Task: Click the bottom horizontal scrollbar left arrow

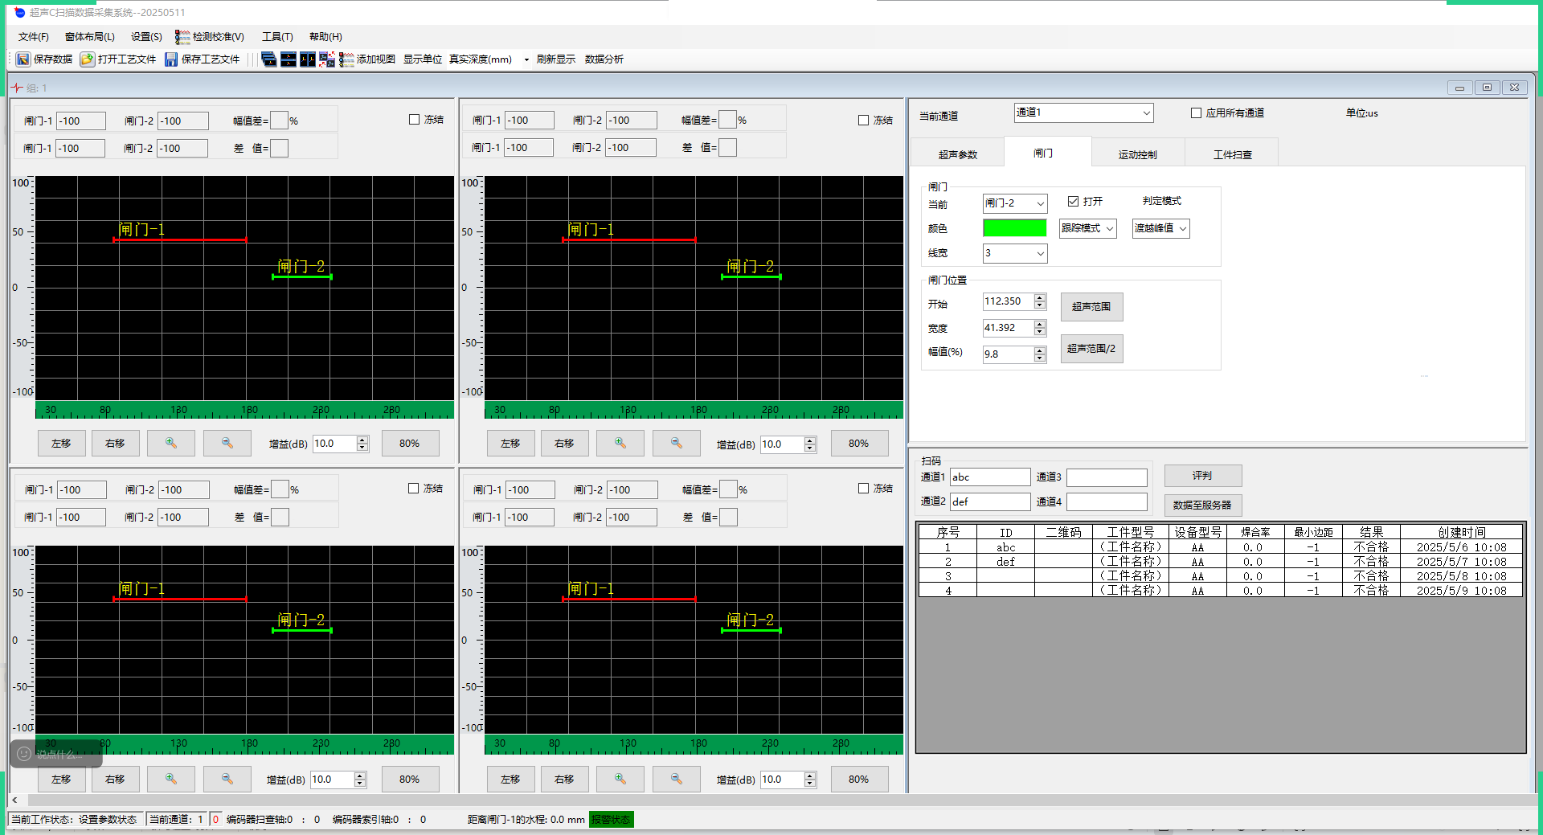Action: 14,800
